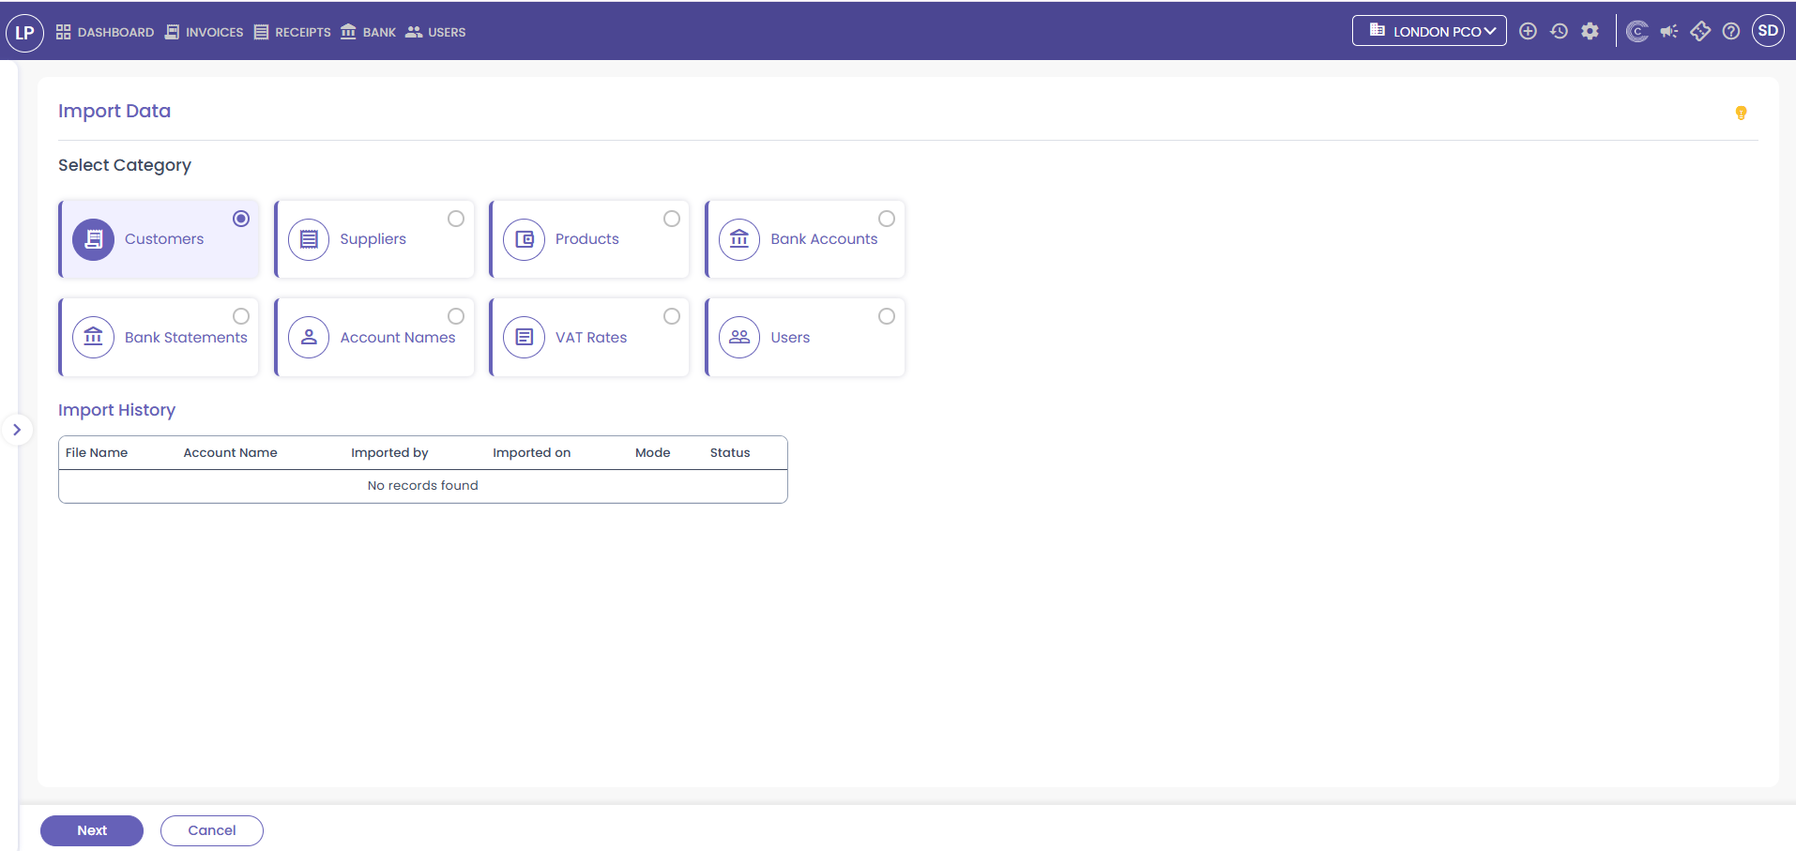Screen dimensions: 1796x851
Task: Open the Users menu in navbar
Action: (435, 32)
